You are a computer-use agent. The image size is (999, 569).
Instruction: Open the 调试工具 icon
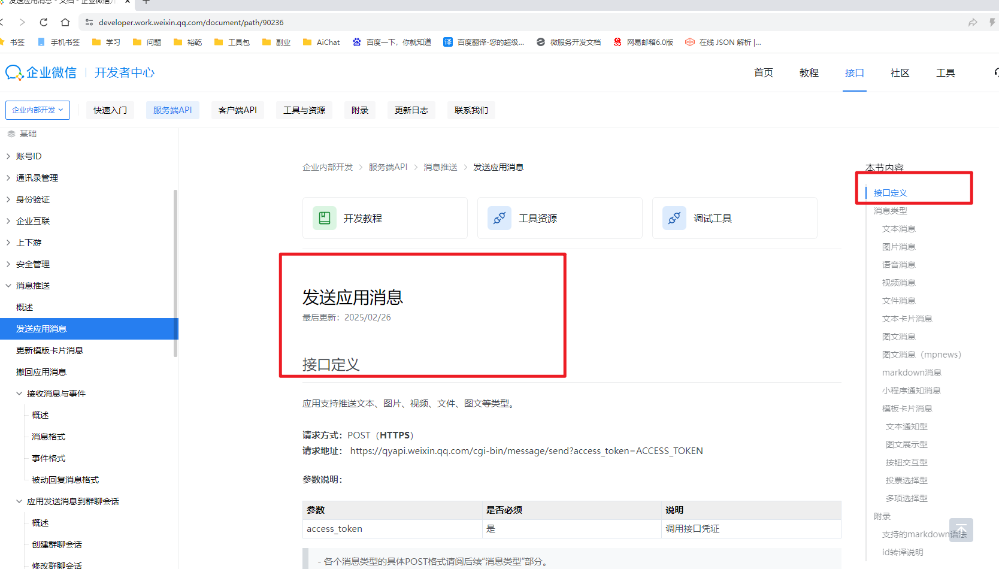(x=674, y=218)
